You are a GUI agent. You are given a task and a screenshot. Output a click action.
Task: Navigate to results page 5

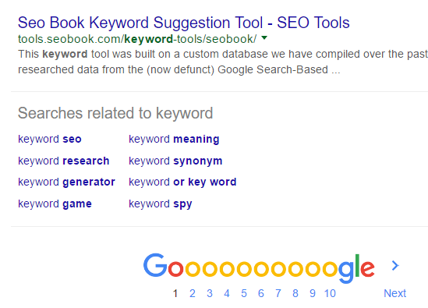coord(244,293)
